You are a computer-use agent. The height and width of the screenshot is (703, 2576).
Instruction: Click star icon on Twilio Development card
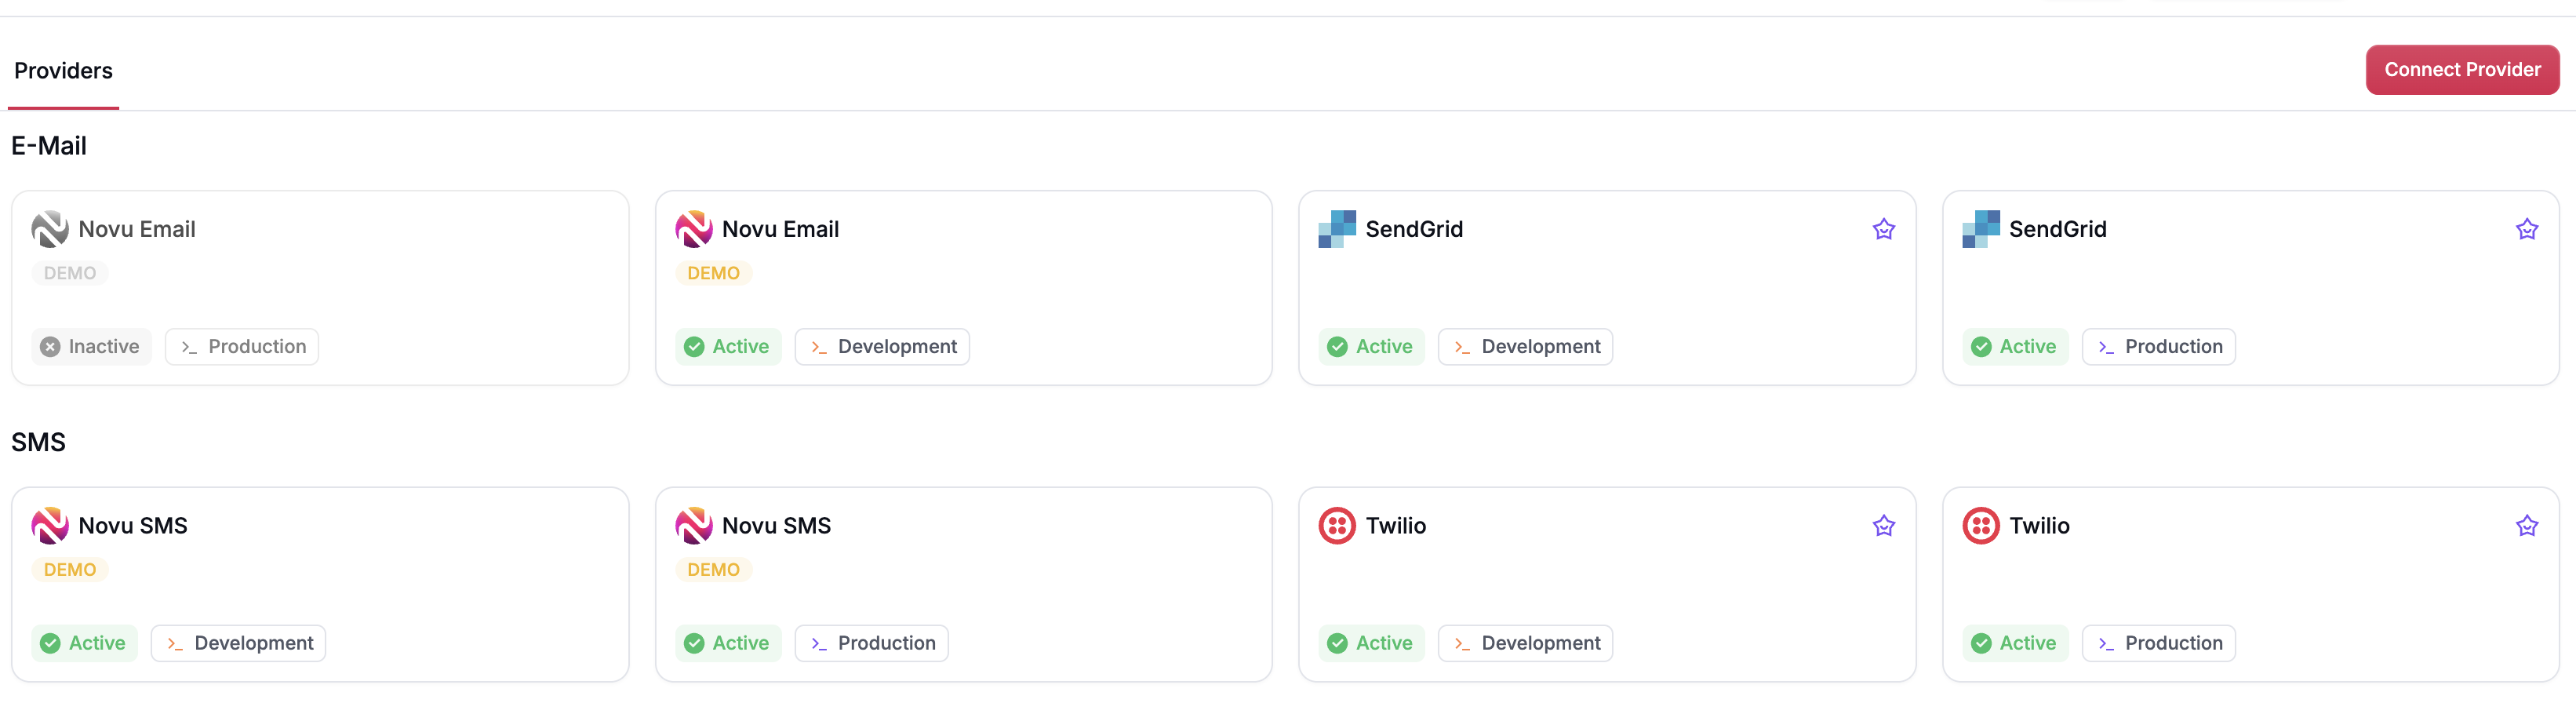point(1883,526)
